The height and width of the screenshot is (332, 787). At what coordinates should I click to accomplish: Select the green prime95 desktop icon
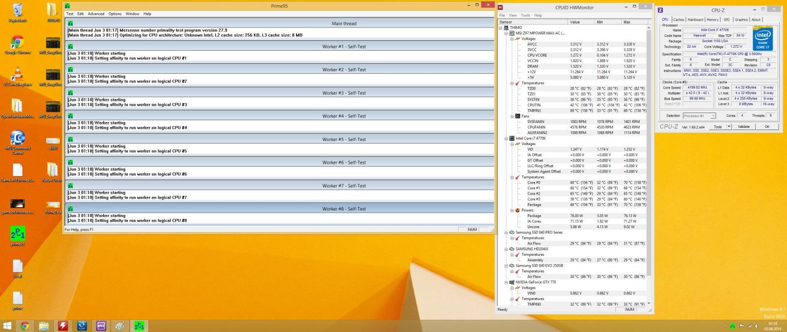18,236
